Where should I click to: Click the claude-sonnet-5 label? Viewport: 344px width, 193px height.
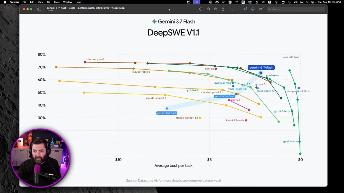tap(156, 98)
